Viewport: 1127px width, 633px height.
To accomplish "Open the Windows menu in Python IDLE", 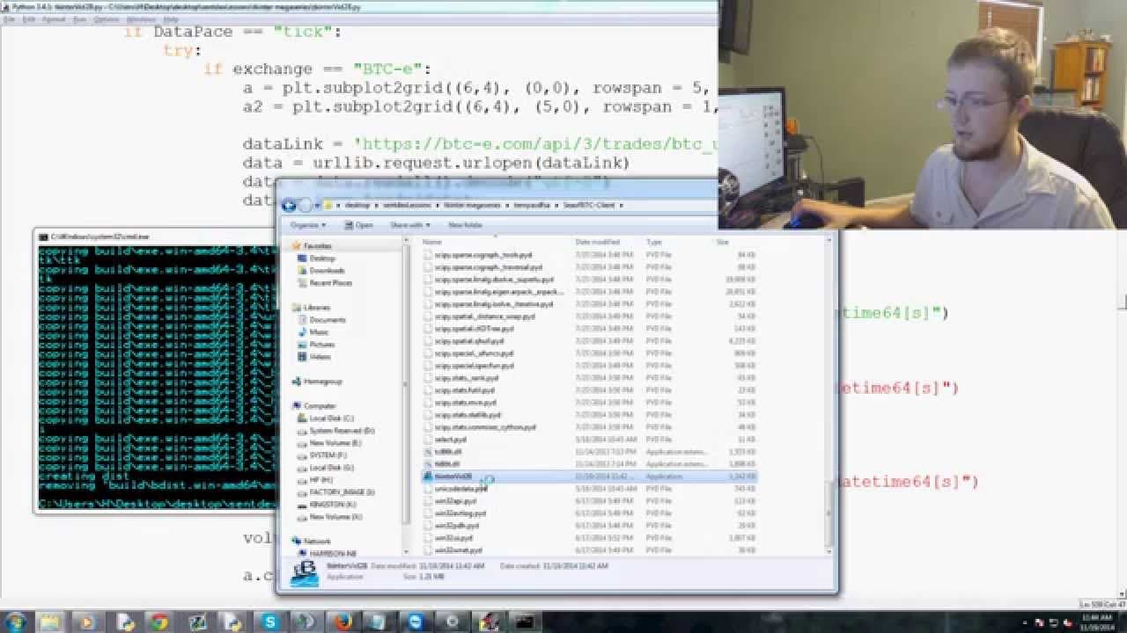I will 140,18.
